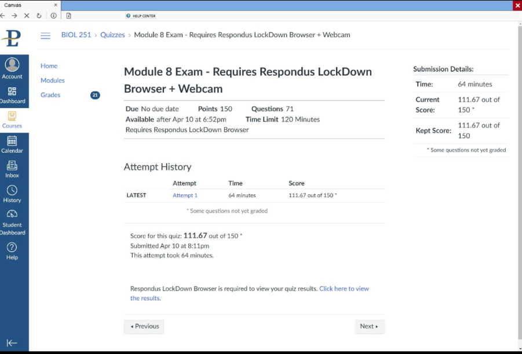Open the Grades course link
Screen dimensions: 522x354
[50, 95]
